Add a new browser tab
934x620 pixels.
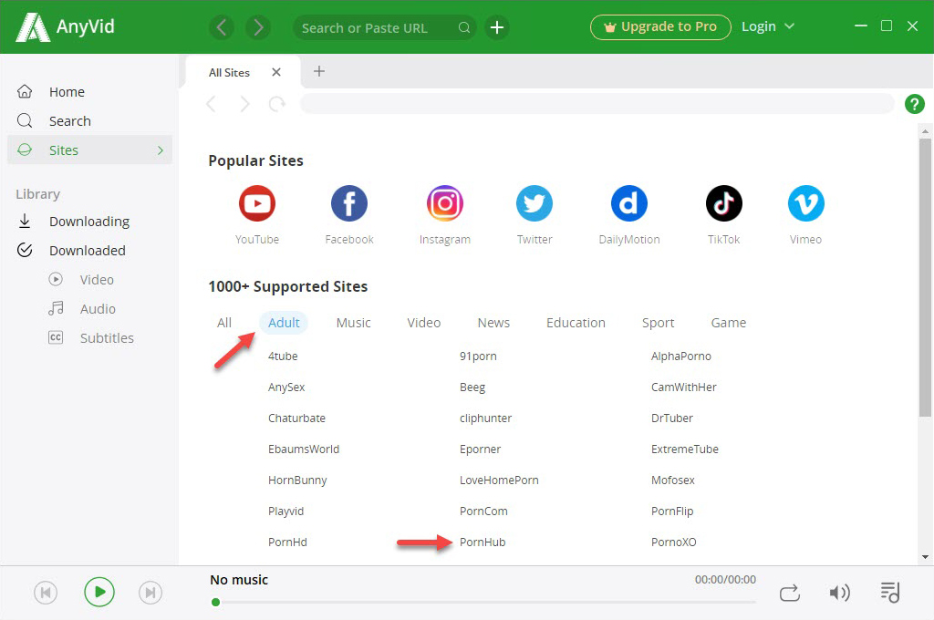coord(319,71)
